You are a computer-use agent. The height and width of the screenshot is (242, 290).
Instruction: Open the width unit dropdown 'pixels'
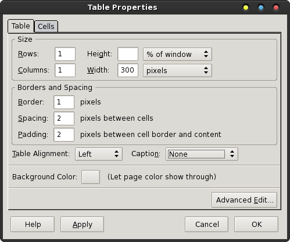pos(177,70)
